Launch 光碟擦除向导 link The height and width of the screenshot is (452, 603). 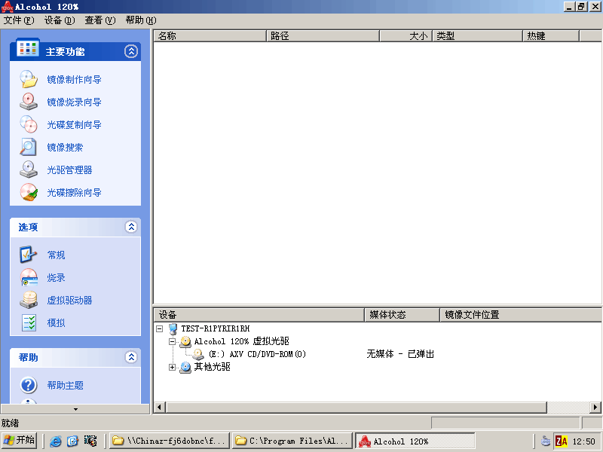tap(74, 193)
